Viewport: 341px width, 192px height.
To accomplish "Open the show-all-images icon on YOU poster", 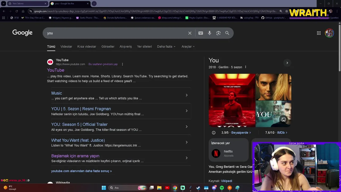I will pyautogui.click(x=283, y=119).
